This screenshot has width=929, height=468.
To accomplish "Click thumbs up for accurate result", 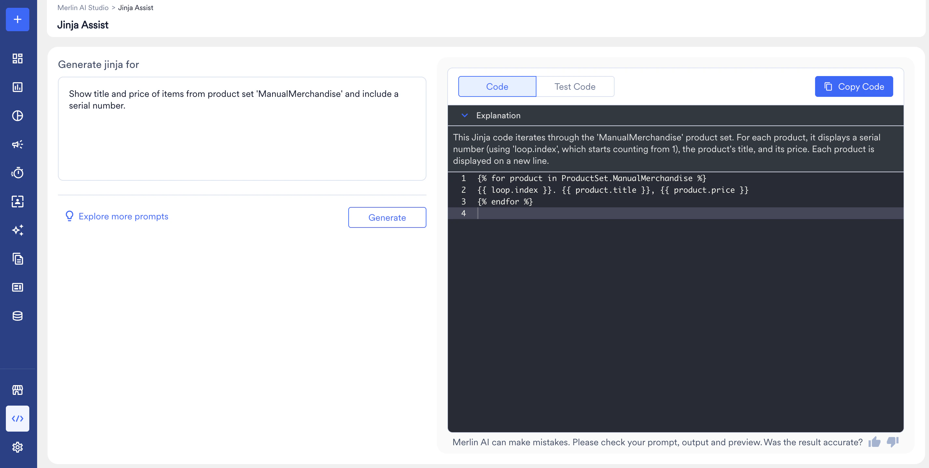I will point(874,442).
